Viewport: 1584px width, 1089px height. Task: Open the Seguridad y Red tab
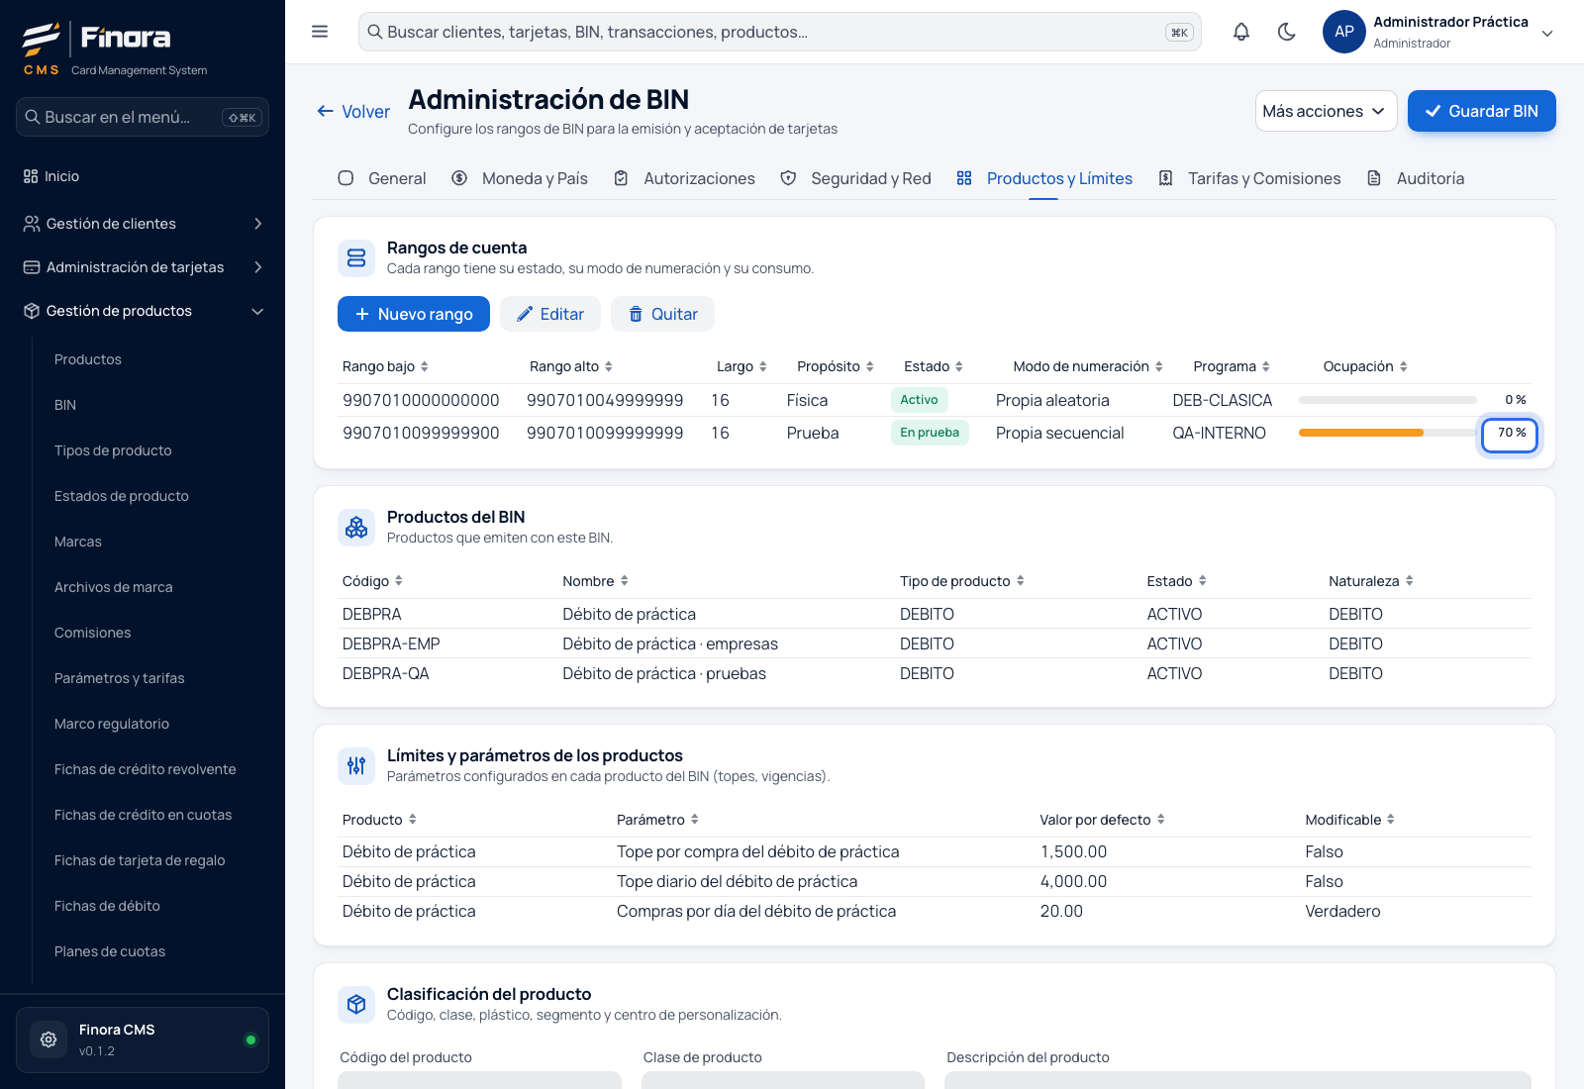click(855, 178)
